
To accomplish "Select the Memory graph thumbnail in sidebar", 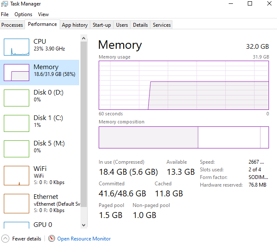I will pyautogui.click(x=17, y=72).
